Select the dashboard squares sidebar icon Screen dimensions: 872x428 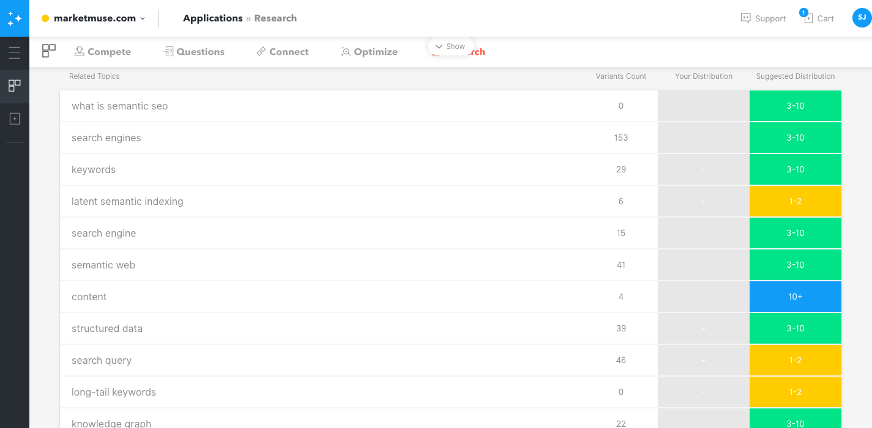click(x=15, y=86)
